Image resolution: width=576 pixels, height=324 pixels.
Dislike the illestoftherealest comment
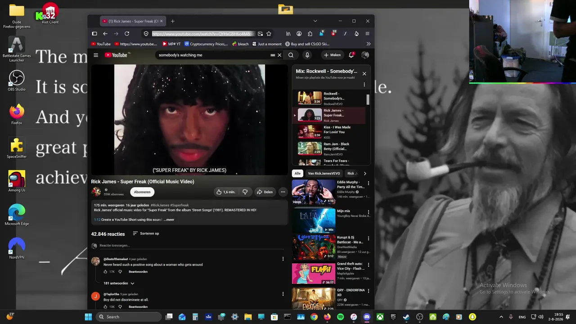tap(120, 272)
